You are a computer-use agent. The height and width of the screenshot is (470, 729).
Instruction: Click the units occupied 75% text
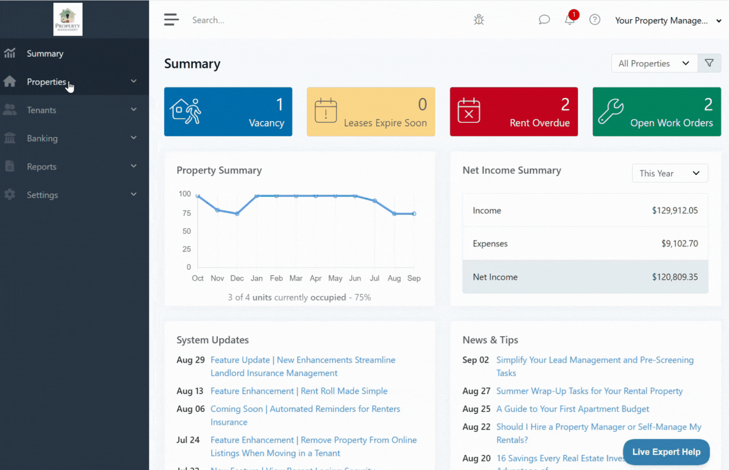299,297
